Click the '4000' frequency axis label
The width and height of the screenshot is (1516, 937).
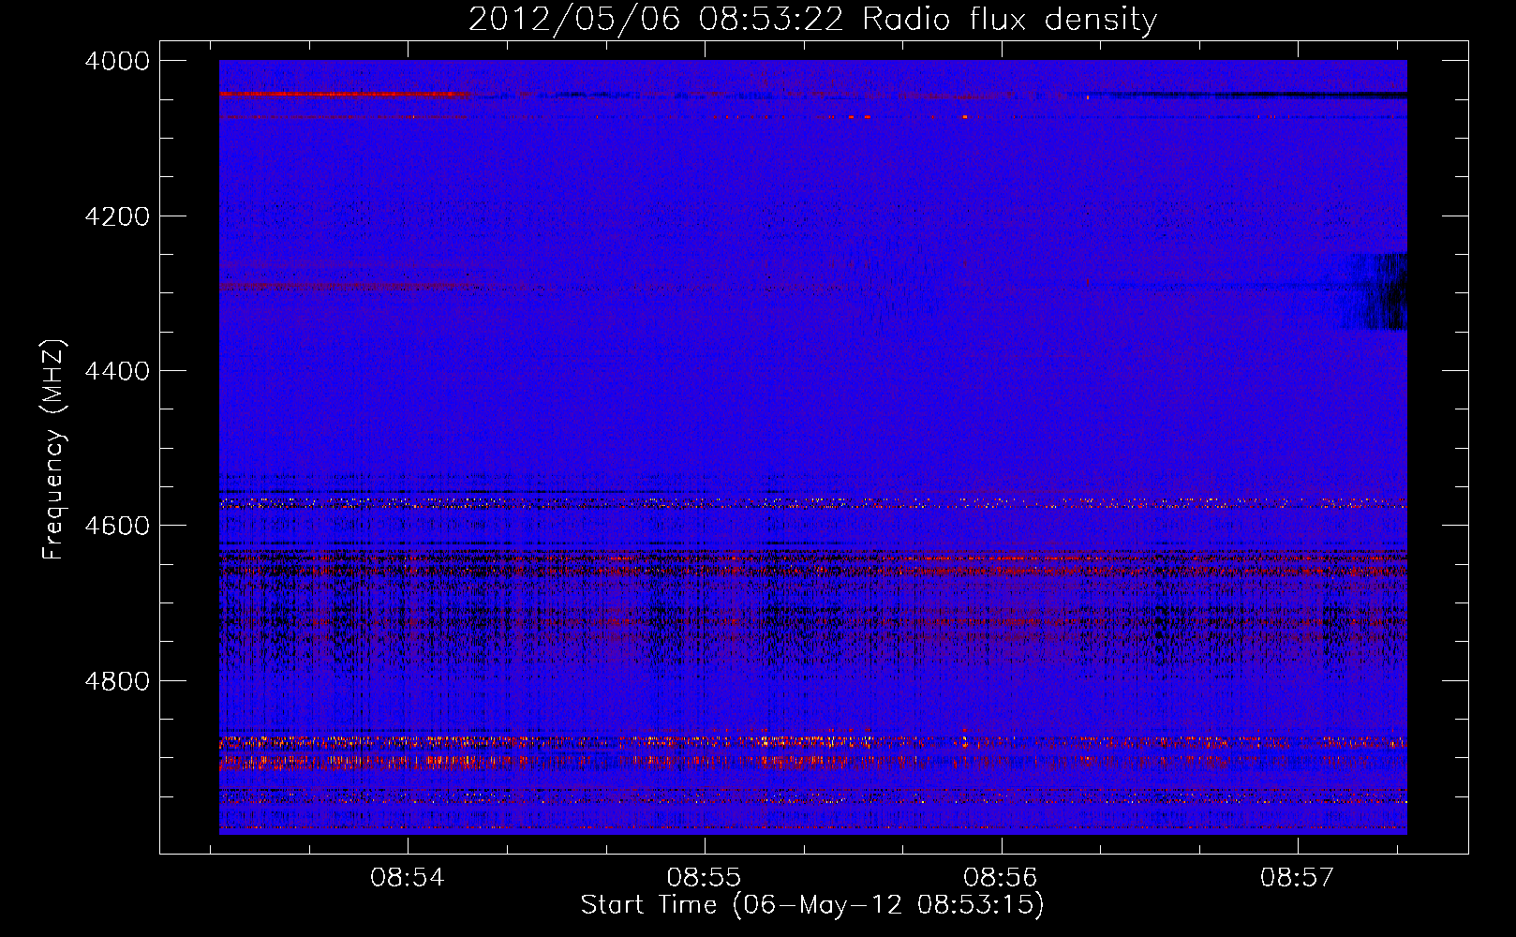tap(117, 61)
